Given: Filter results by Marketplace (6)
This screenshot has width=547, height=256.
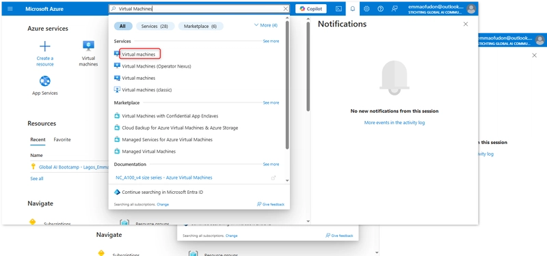Looking at the screenshot, I should click(200, 26).
